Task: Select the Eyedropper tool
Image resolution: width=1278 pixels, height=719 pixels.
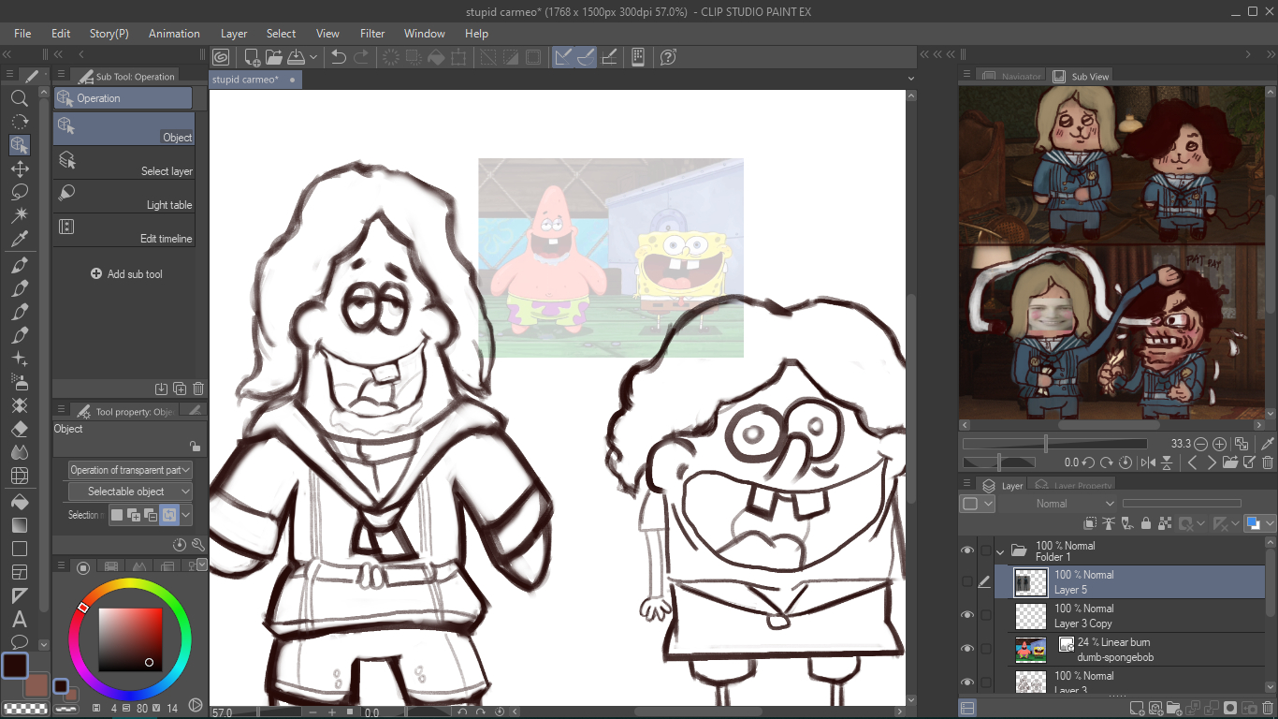Action: point(19,240)
